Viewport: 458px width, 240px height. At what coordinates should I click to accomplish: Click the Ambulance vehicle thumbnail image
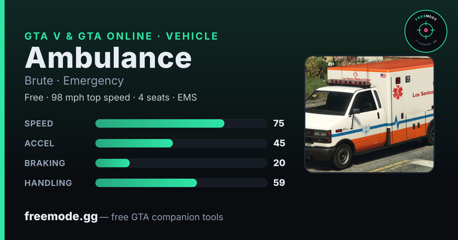coord(369,114)
